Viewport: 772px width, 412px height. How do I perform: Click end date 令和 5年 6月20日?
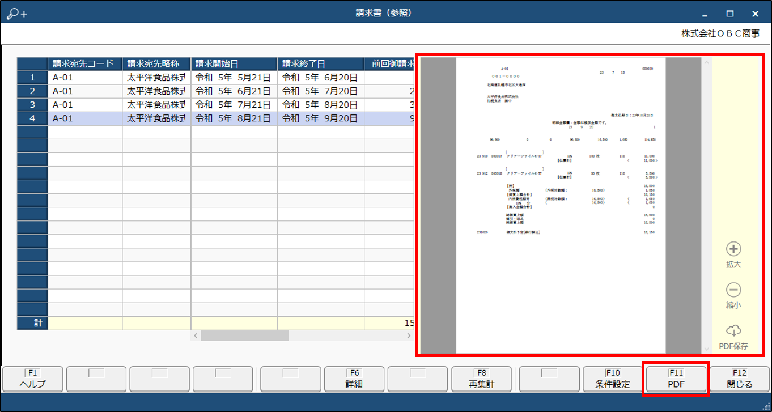pyautogui.click(x=321, y=78)
